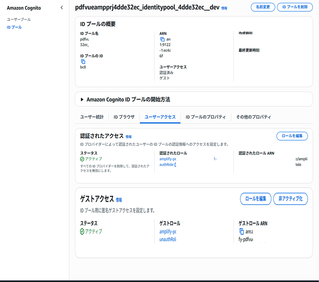Open 情報 link beside 認証されたアクセス

coord(128,137)
